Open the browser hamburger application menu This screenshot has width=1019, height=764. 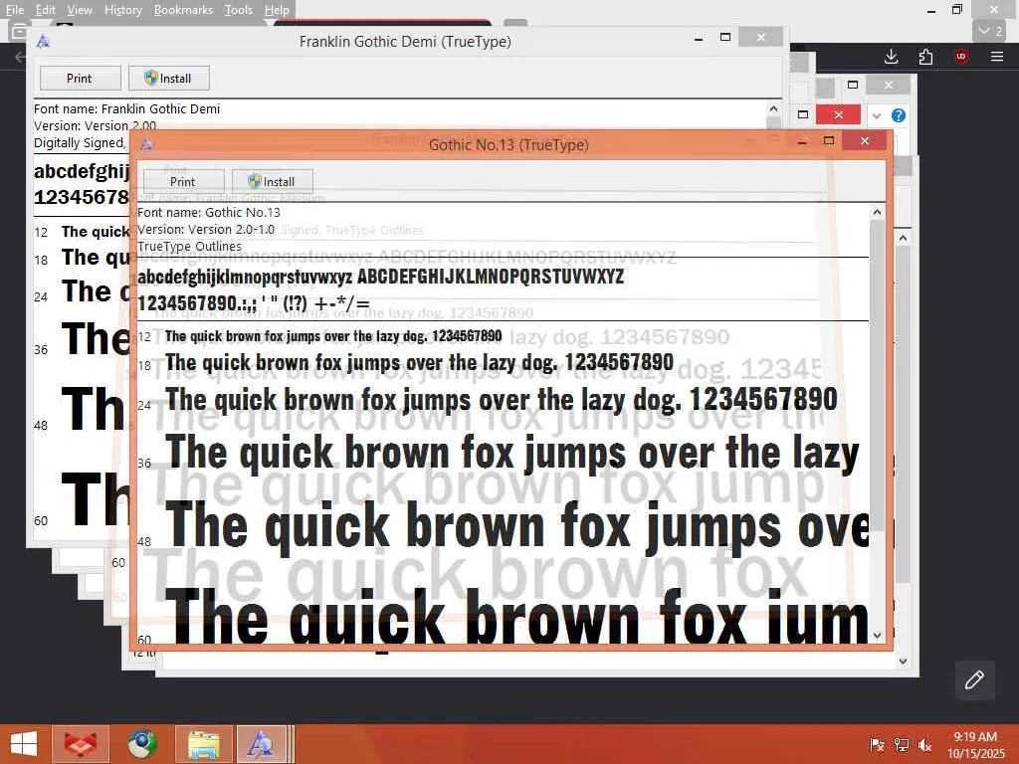click(x=997, y=57)
